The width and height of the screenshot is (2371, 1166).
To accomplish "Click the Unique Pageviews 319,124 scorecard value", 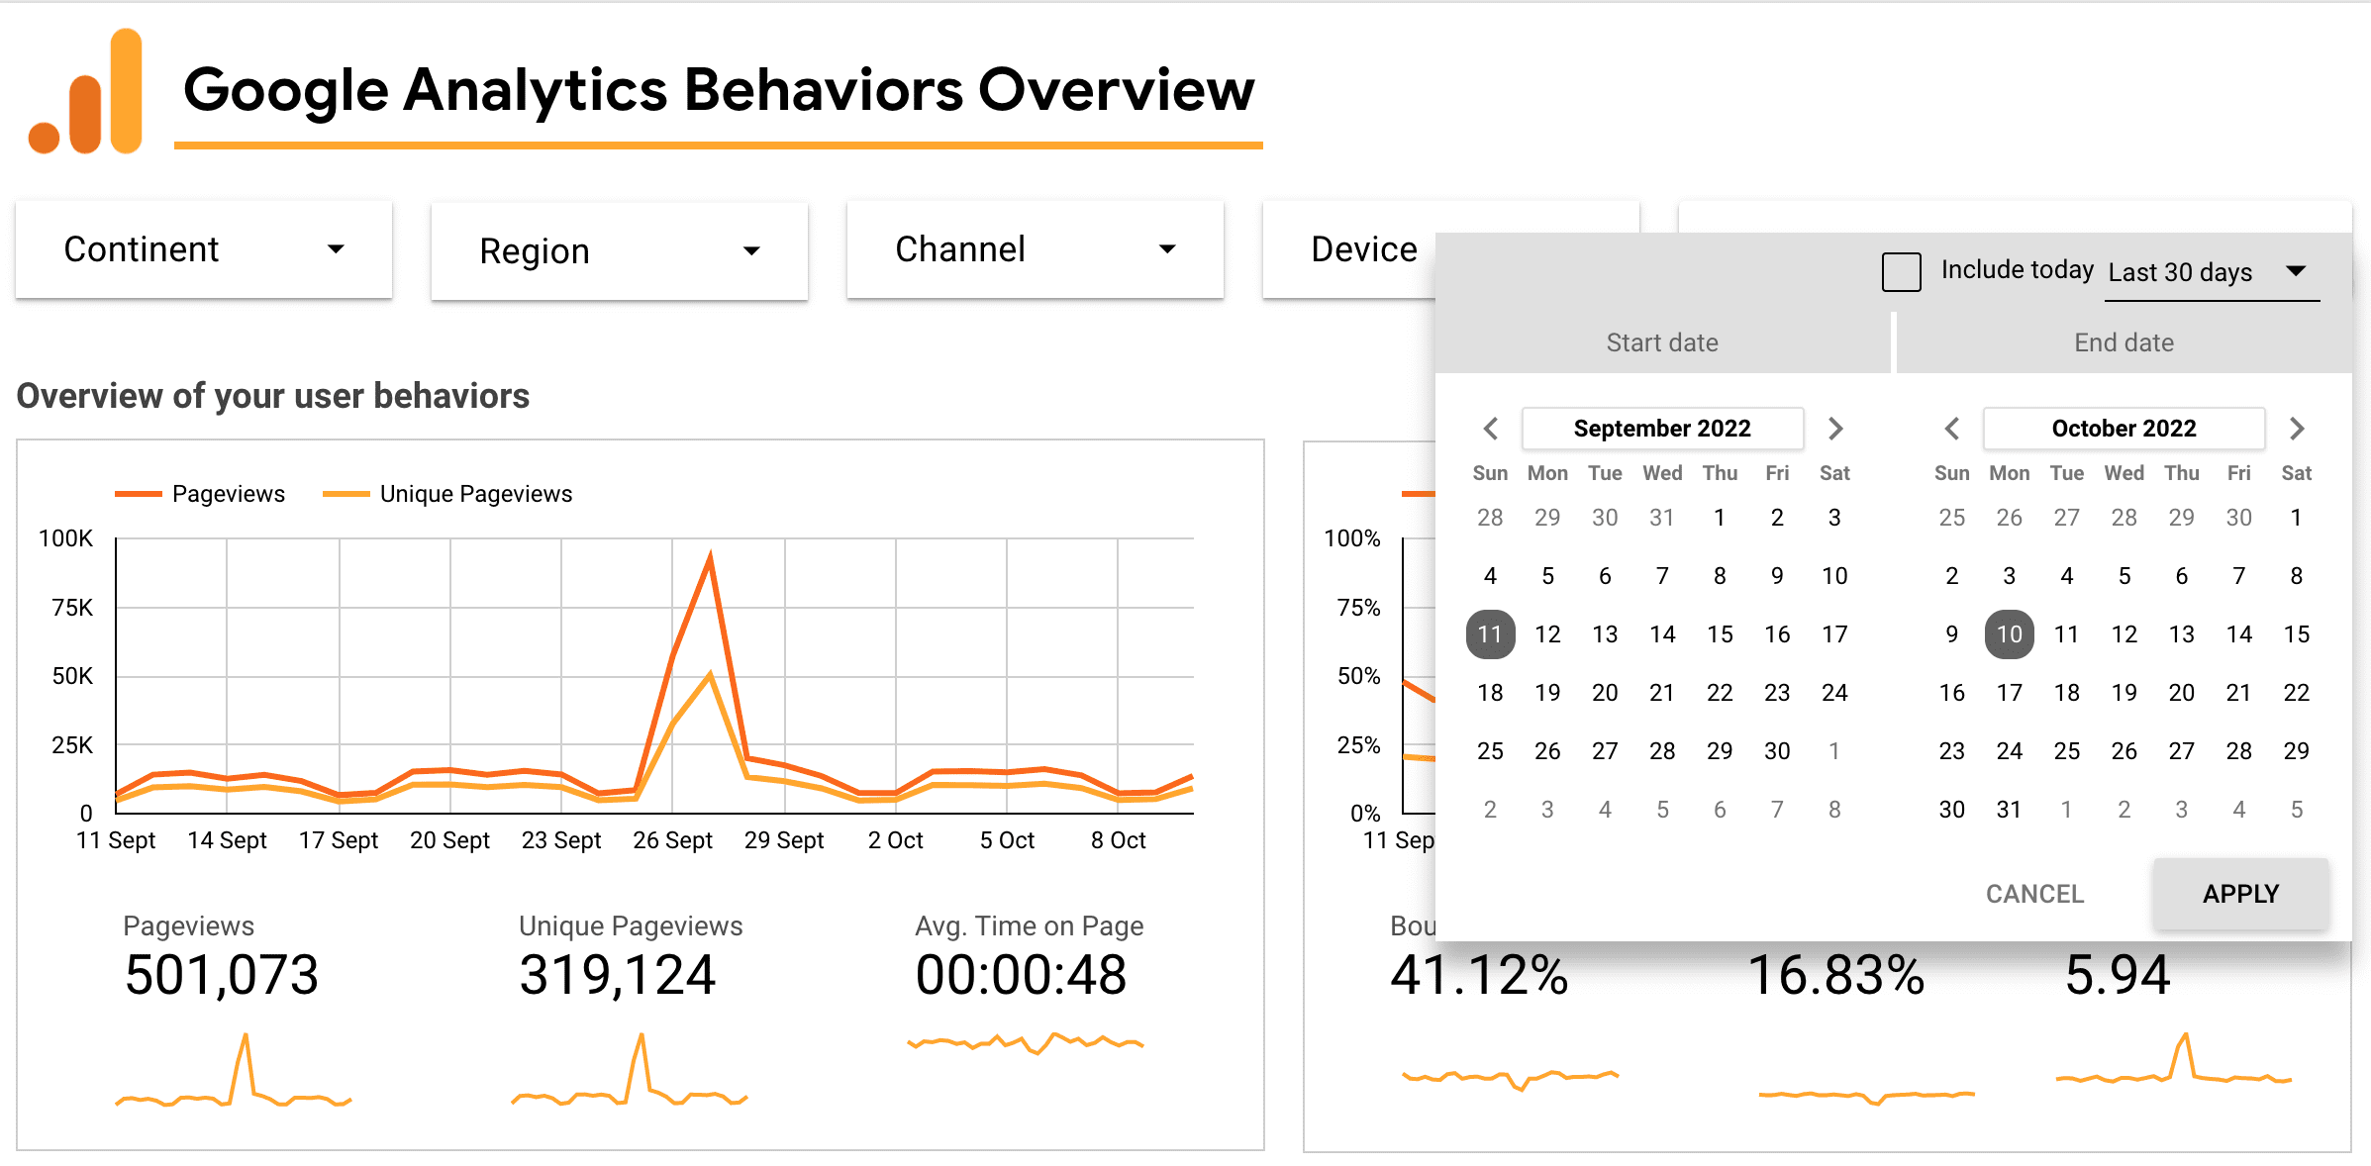I will pos(618,975).
